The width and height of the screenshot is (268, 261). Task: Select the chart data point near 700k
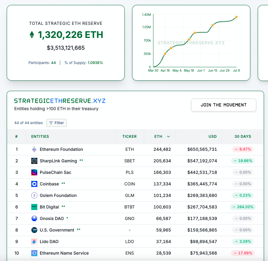coord(189,39)
